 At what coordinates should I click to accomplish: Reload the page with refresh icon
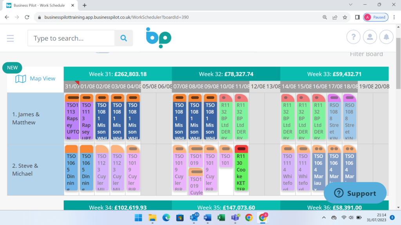27,17
